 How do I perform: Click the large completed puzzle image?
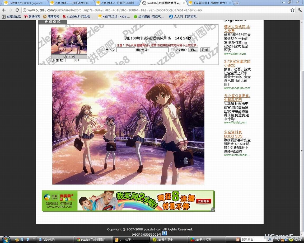(128, 127)
